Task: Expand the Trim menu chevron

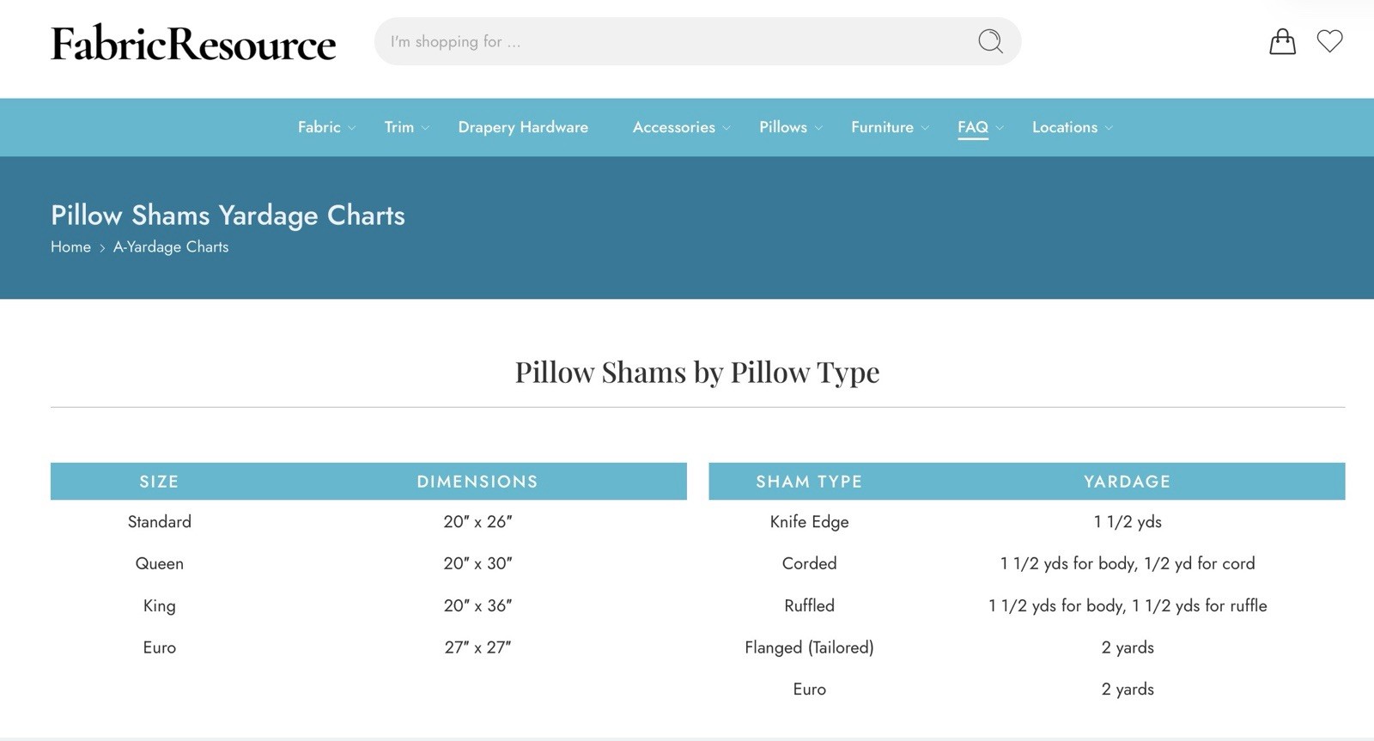Action: [425, 128]
